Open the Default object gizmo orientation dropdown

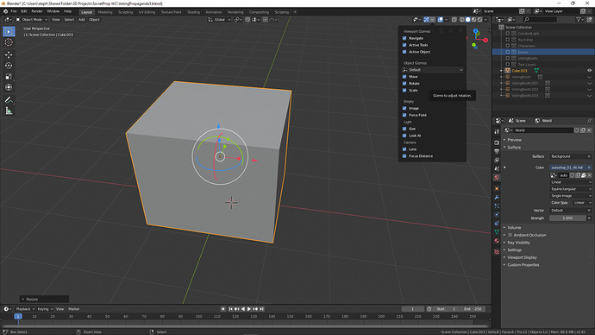click(433, 70)
